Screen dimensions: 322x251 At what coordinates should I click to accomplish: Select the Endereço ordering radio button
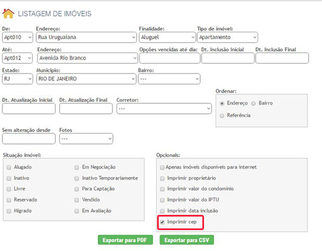(222, 103)
